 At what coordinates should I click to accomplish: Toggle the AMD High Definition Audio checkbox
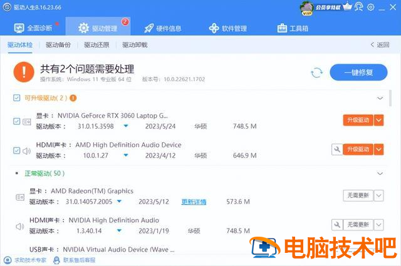17,150
